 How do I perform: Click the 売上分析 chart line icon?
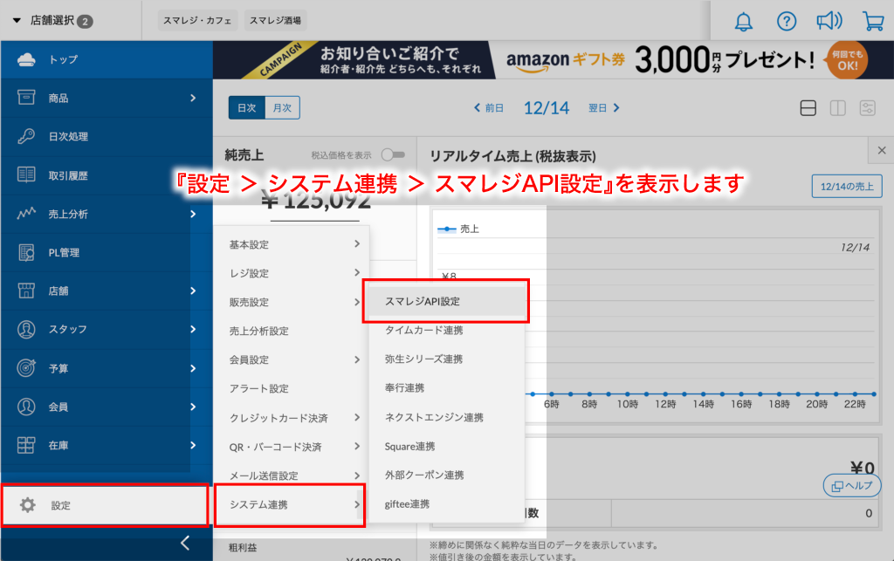coord(26,214)
